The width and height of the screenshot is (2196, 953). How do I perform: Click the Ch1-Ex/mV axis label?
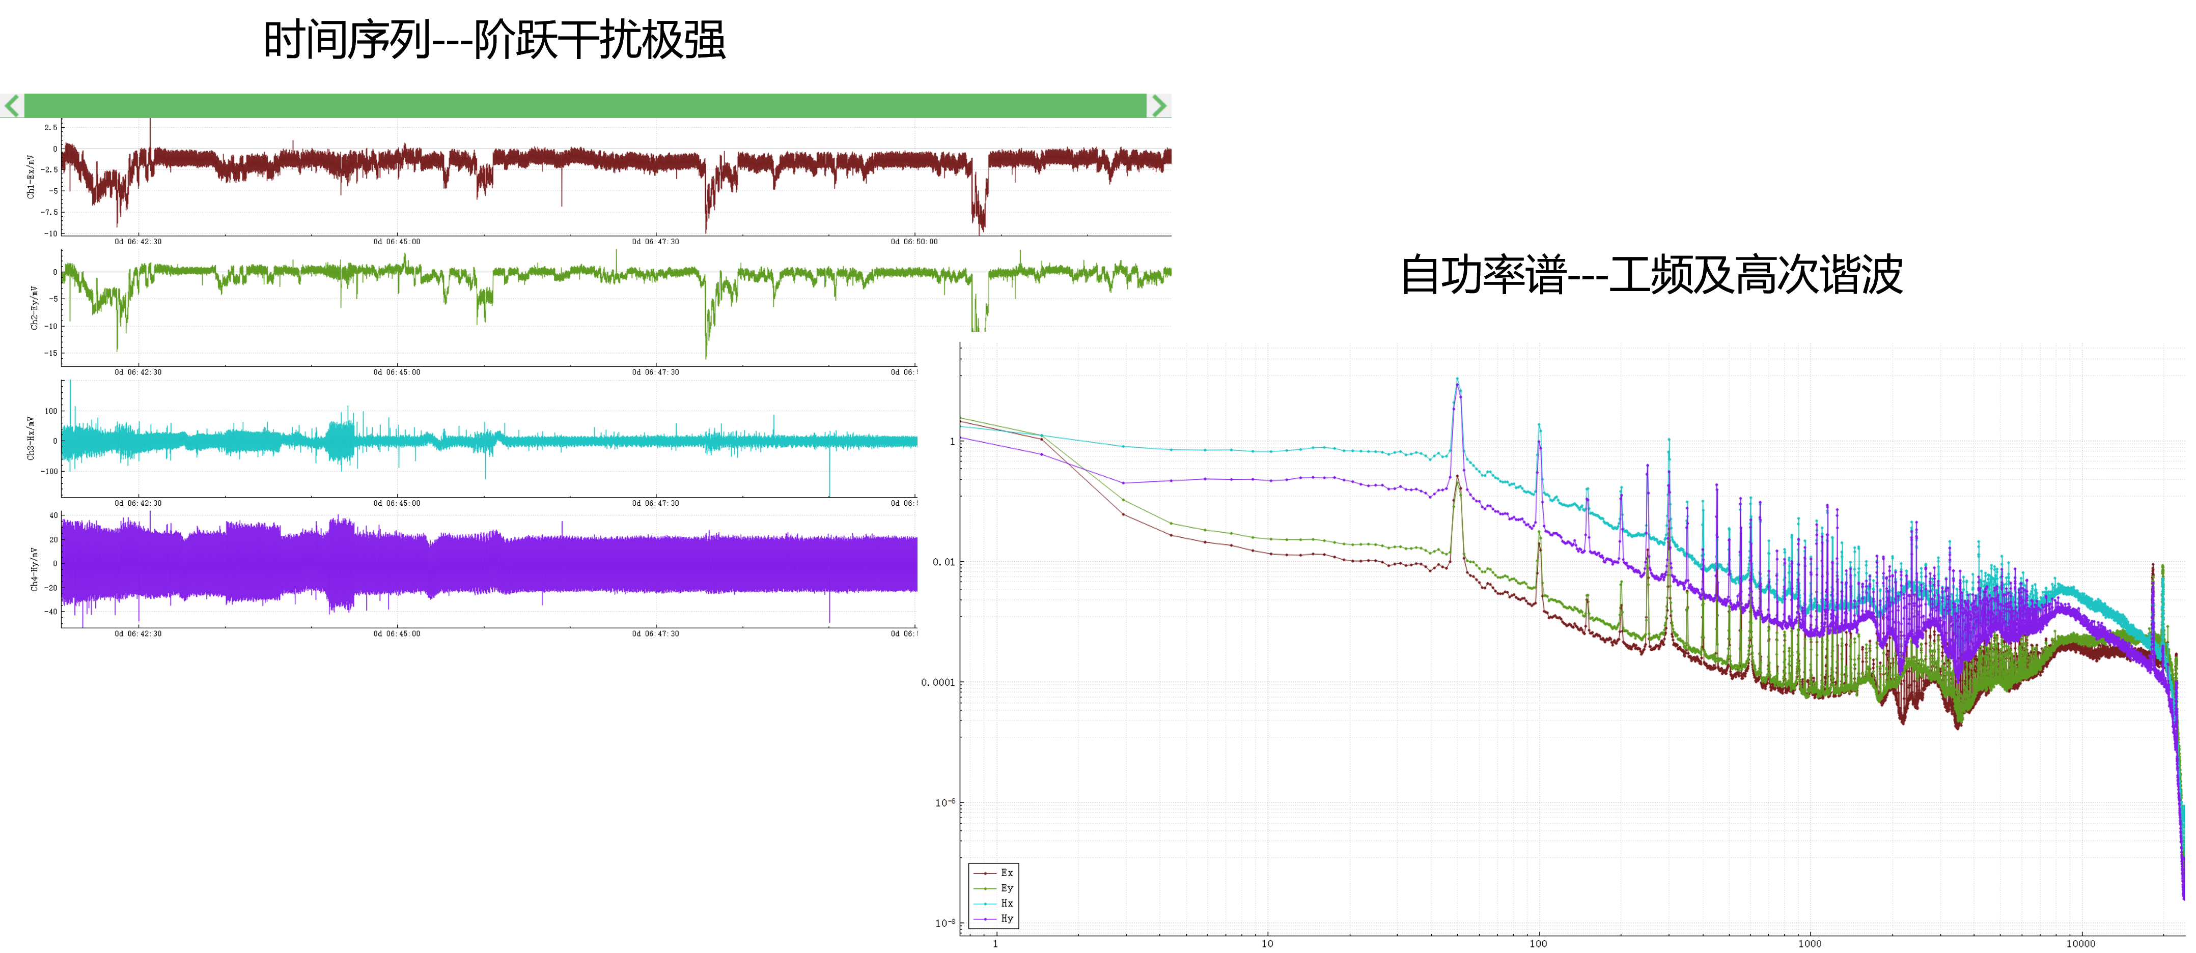[x=31, y=176]
